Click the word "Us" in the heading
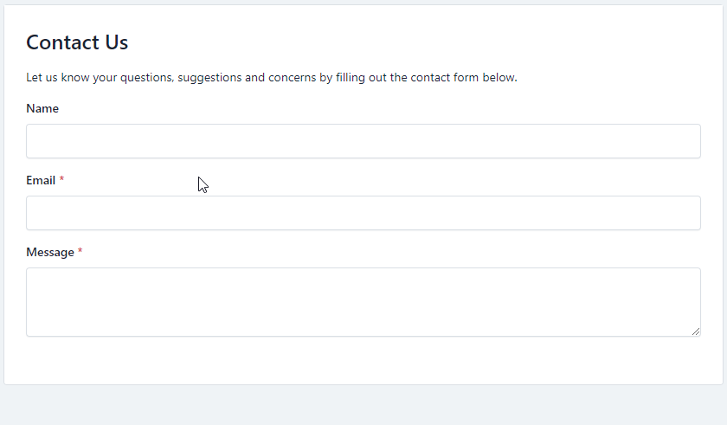Screen dimensions: 727x425 coord(116,42)
